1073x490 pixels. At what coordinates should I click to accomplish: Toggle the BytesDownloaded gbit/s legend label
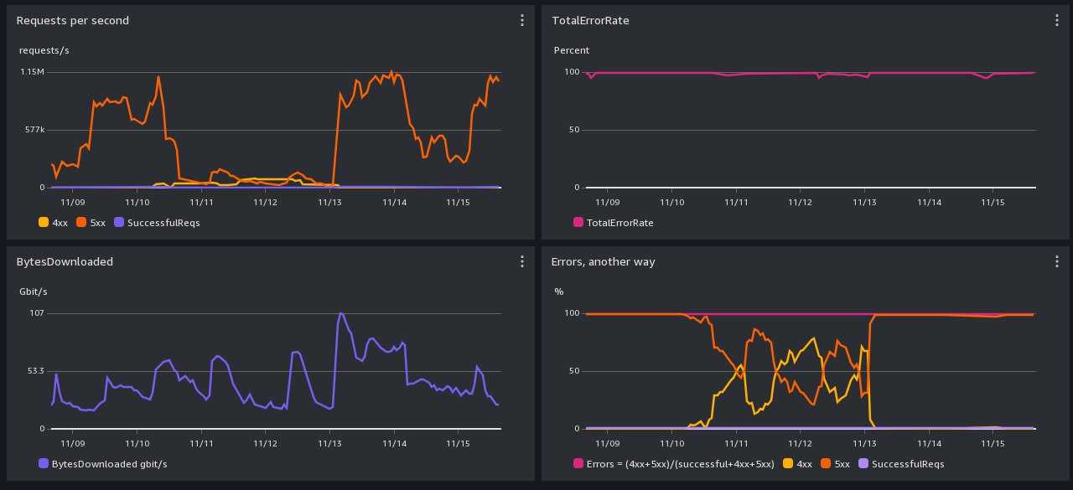point(110,464)
